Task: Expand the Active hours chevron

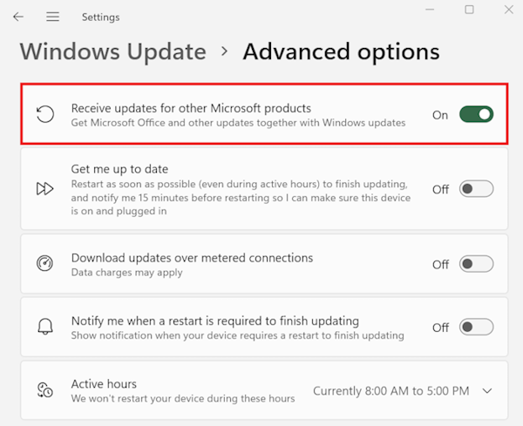Action: (486, 391)
